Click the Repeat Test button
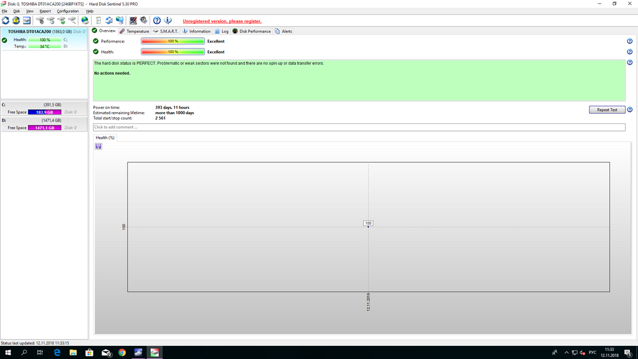The image size is (638, 359). pos(607,110)
